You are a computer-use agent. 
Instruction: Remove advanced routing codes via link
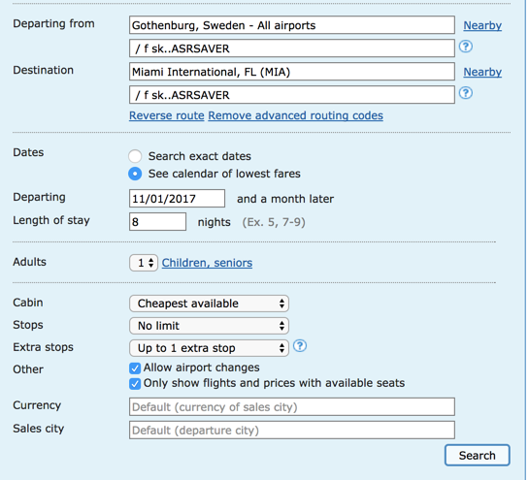[x=295, y=115]
